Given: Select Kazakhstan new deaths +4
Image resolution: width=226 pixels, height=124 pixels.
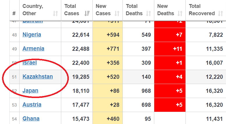Looking at the screenshot, I should pos(179,77).
